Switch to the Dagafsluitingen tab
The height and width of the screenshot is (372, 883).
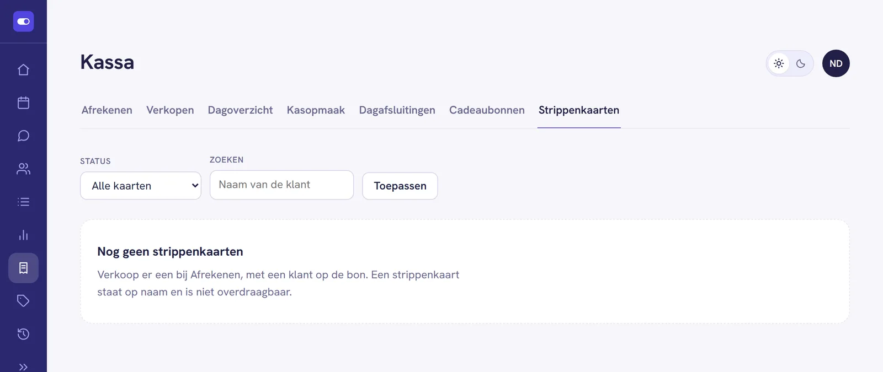397,110
